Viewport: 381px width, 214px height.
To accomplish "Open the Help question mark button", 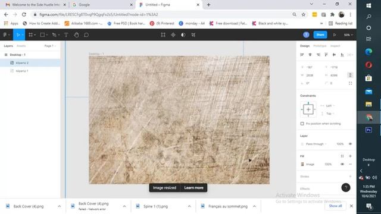I will coord(346,187).
